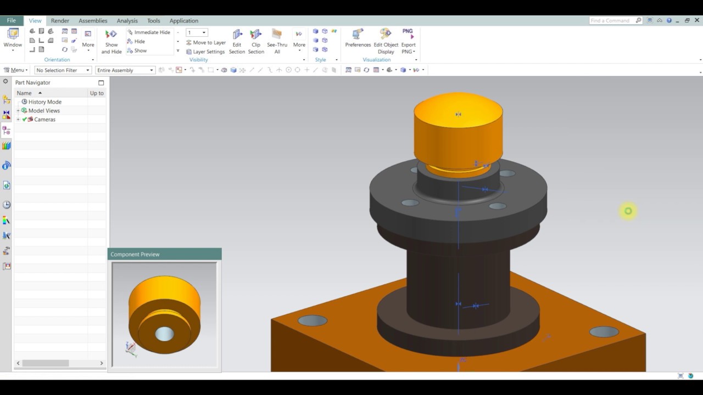The image size is (703, 395).
Task: Open the File menu
Action: pyautogui.click(x=11, y=21)
